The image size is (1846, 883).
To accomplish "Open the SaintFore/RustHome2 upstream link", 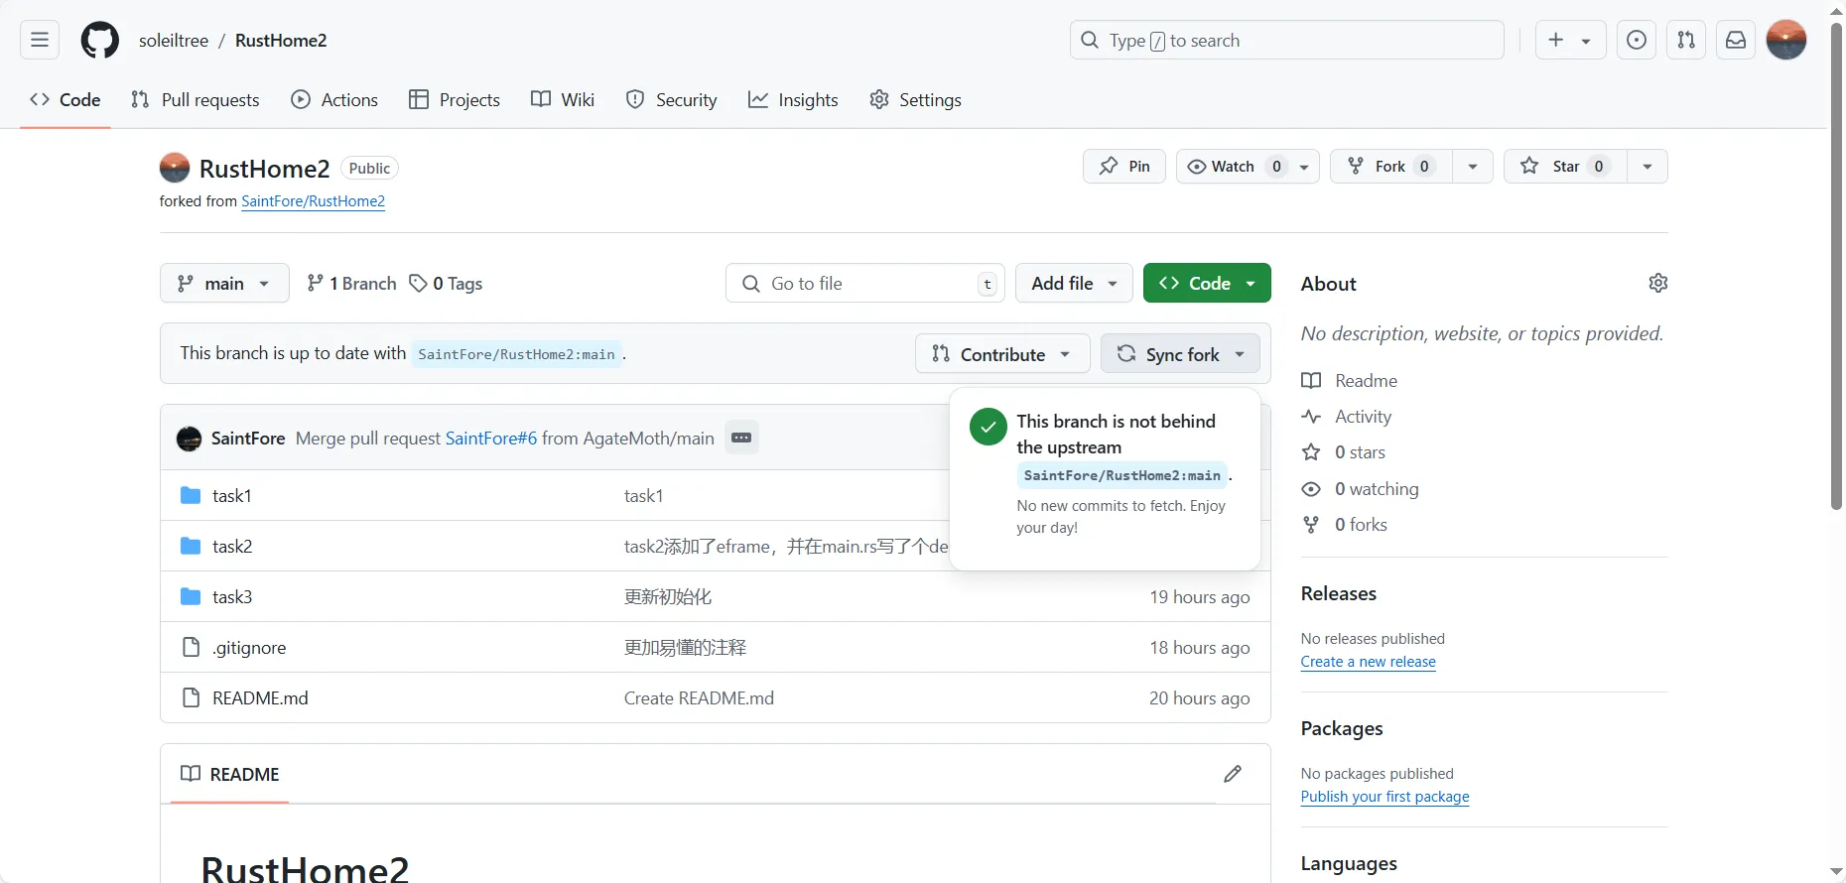I will 313,201.
